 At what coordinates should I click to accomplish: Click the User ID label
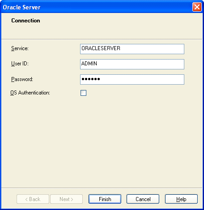click(x=20, y=64)
